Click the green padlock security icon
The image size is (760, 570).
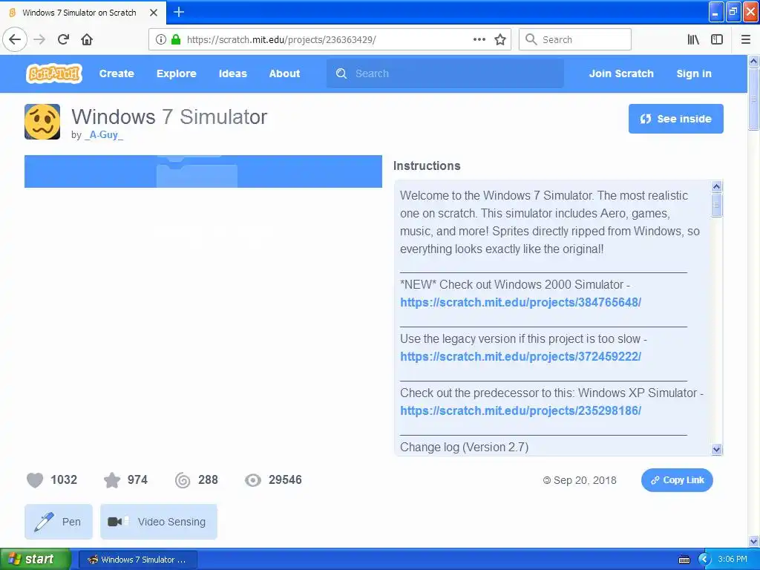(x=176, y=39)
